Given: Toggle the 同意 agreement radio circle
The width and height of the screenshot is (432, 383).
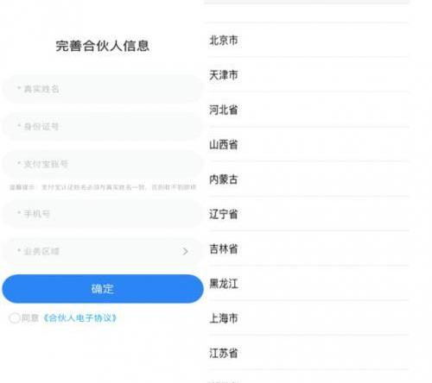Looking at the screenshot, I should pyautogui.click(x=15, y=318).
